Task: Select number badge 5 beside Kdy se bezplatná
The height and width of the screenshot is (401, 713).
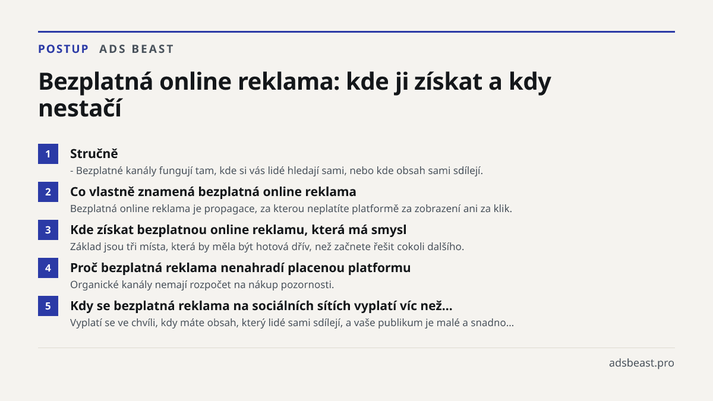Action: point(48,306)
